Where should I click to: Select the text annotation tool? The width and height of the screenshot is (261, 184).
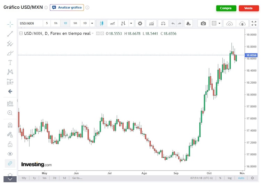(10, 62)
